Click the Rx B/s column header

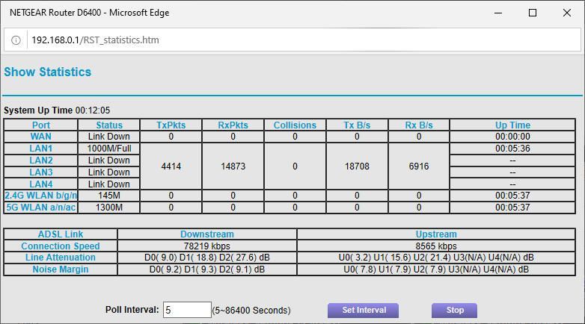tap(419, 125)
